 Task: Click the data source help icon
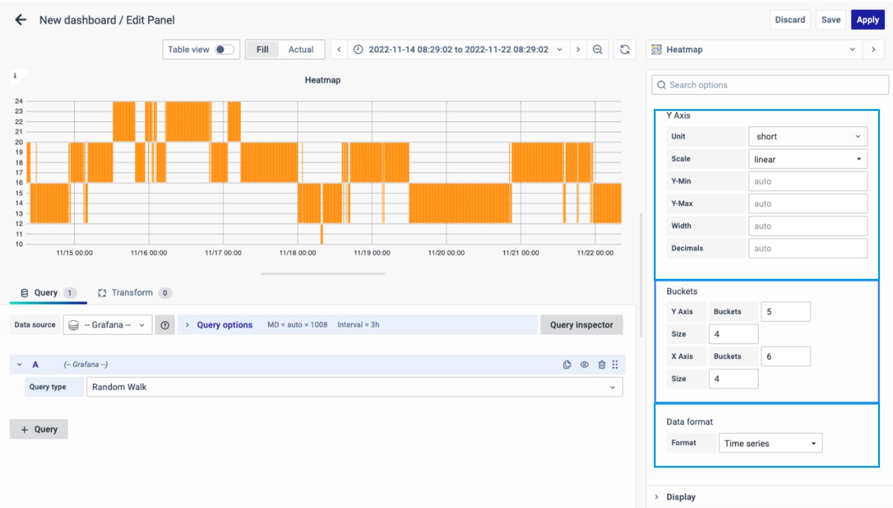pyautogui.click(x=165, y=325)
